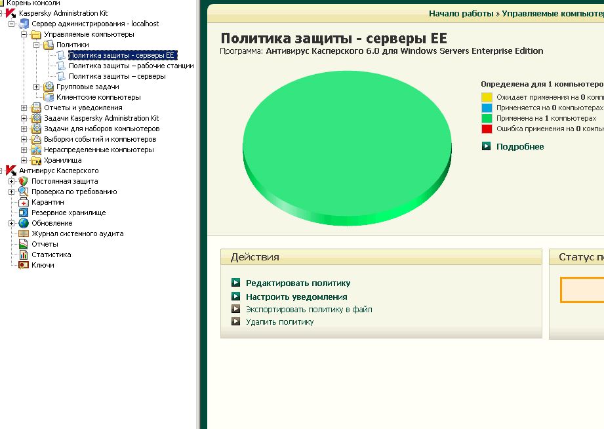
Task: Click the Карантин first-aid icon
Action: 24,202
